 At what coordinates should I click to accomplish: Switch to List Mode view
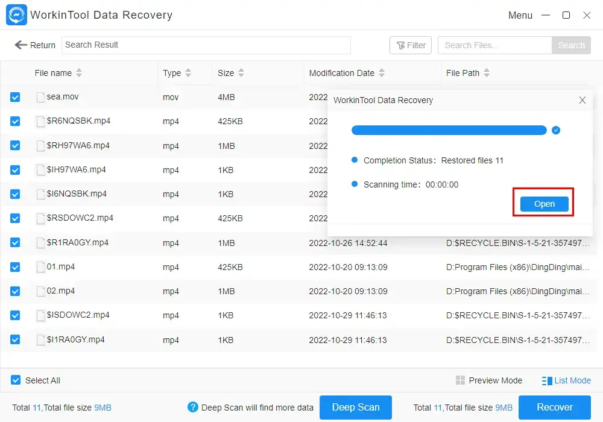(x=566, y=380)
